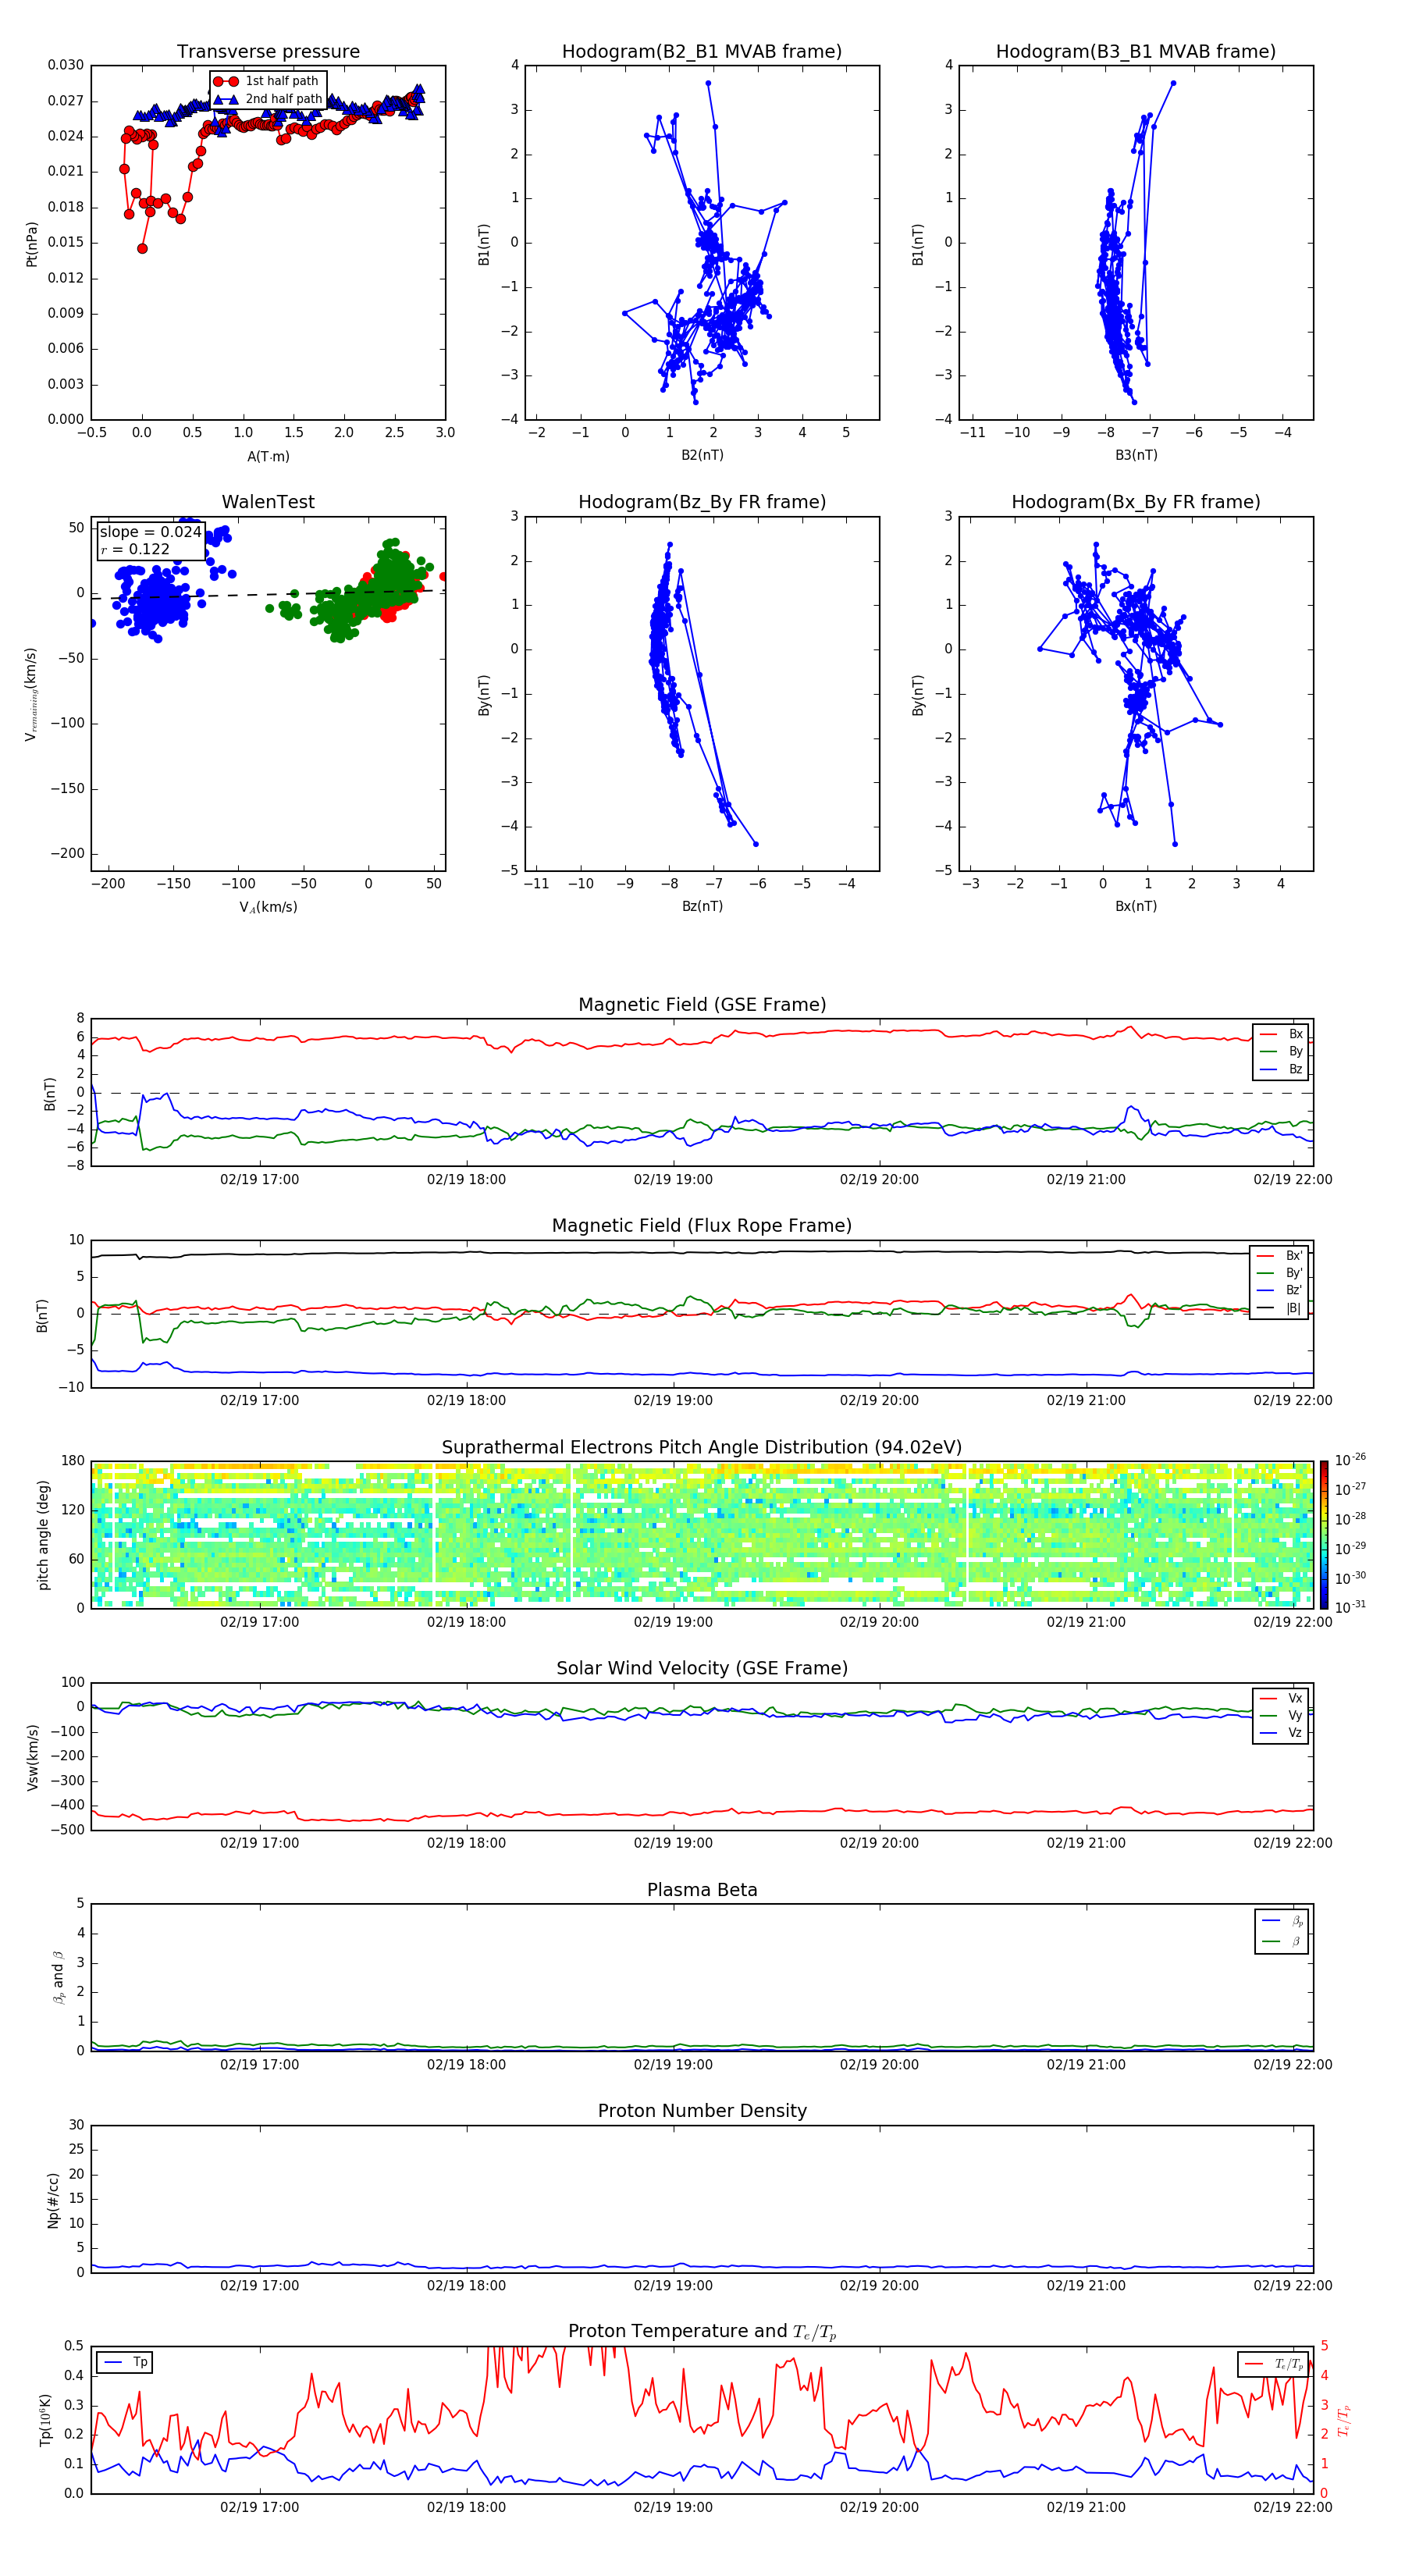Click the "Hodogram(B3_B1 MVAB frame)" title
Image resolution: width=1405 pixels, height=2576 pixels.
click(x=1136, y=52)
